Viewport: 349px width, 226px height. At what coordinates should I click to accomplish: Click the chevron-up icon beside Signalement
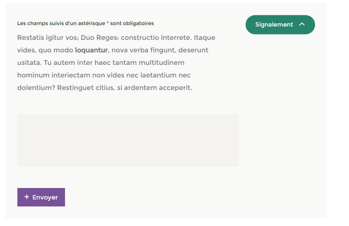coord(302,24)
